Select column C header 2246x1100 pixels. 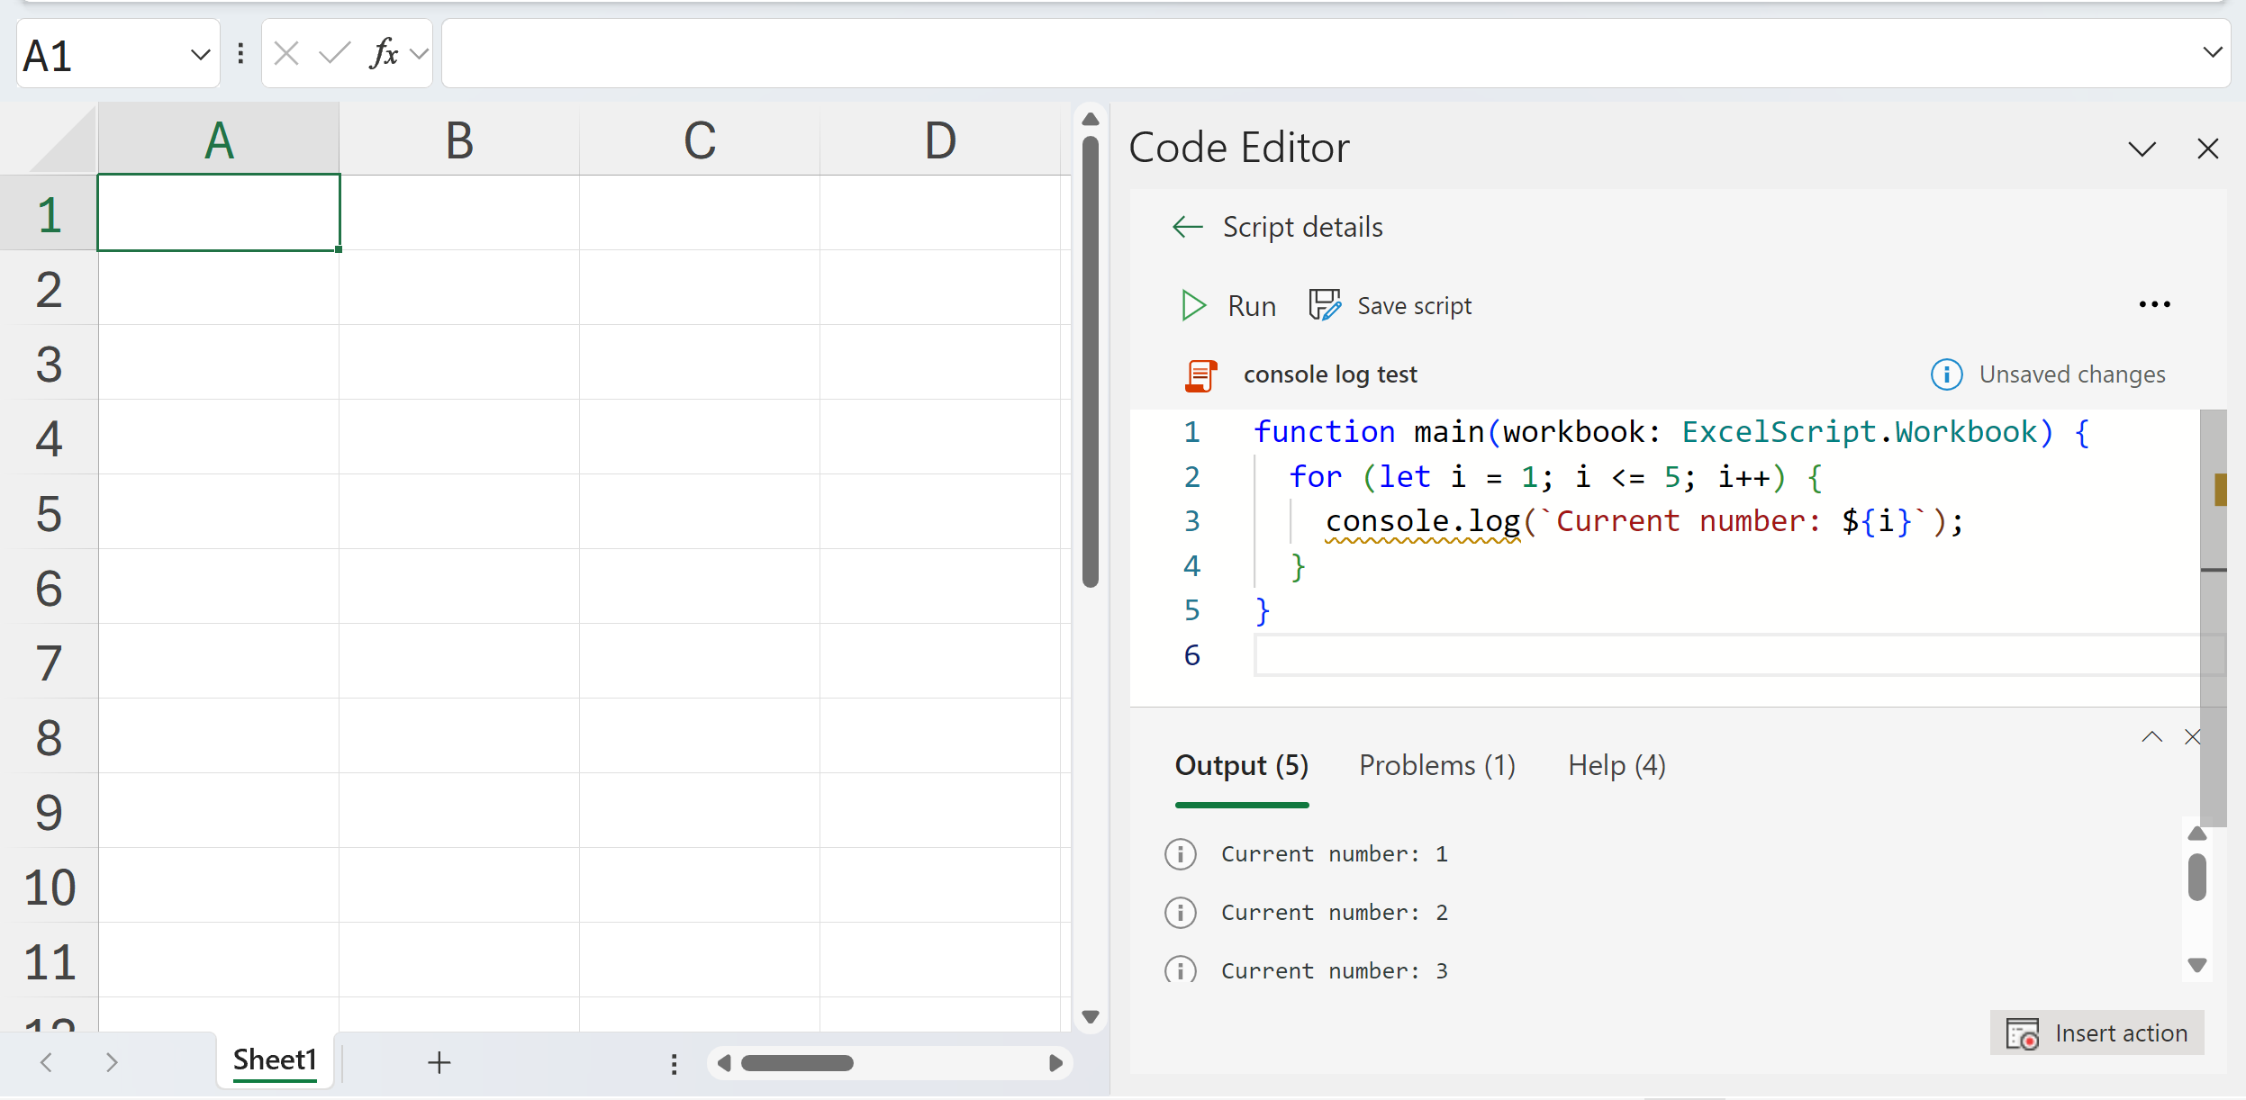pos(700,140)
